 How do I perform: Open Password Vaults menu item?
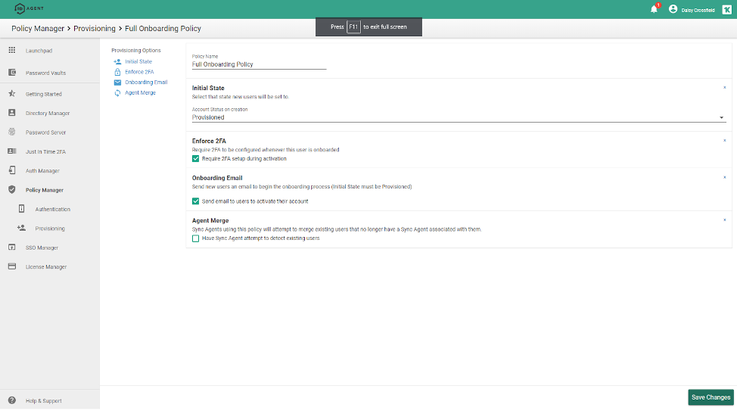tap(45, 73)
